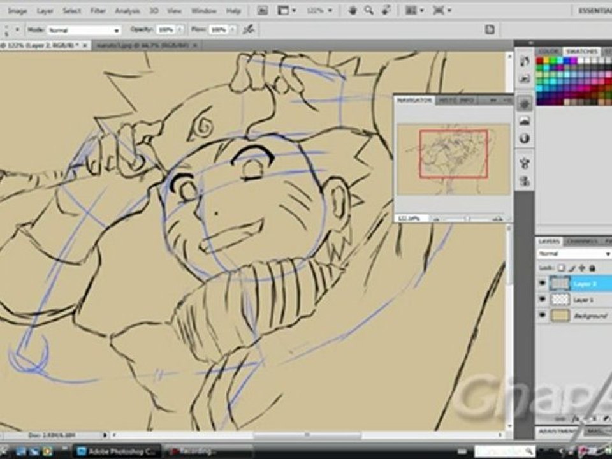Toggle lock all padlock icon
This screenshot has width=612, height=459.
pyautogui.click(x=592, y=268)
